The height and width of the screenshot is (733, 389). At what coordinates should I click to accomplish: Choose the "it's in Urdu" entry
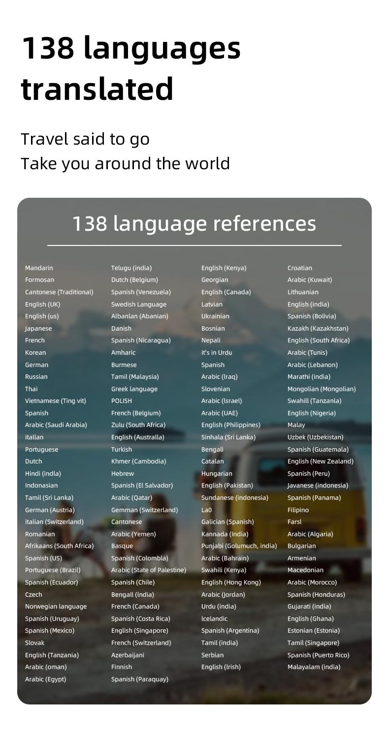tap(217, 353)
